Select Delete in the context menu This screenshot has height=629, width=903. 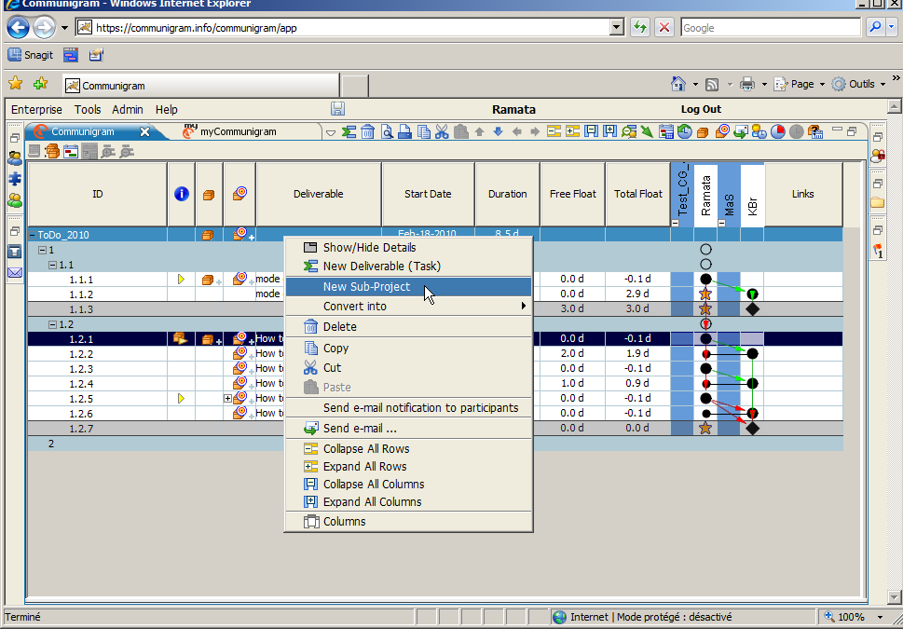(x=408, y=326)
